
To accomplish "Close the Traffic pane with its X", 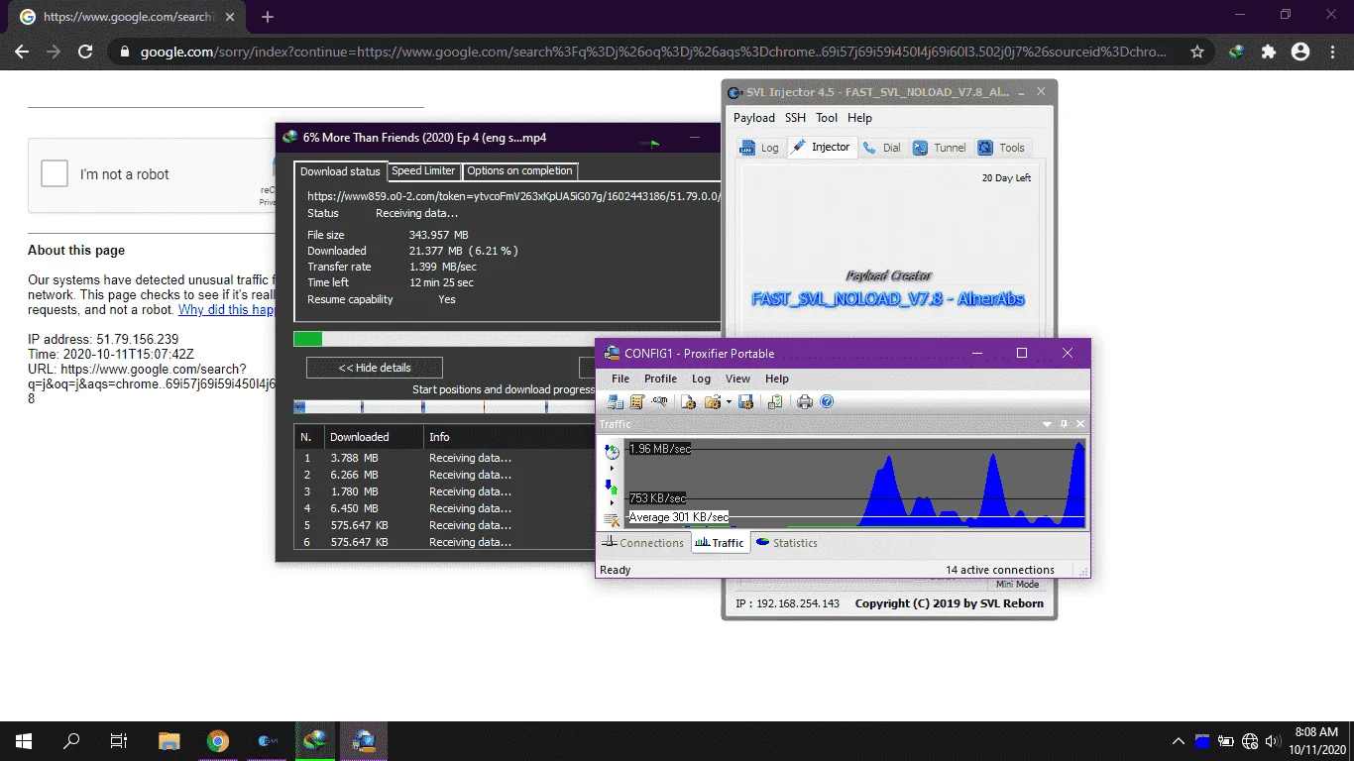I will coord(1080,424).
